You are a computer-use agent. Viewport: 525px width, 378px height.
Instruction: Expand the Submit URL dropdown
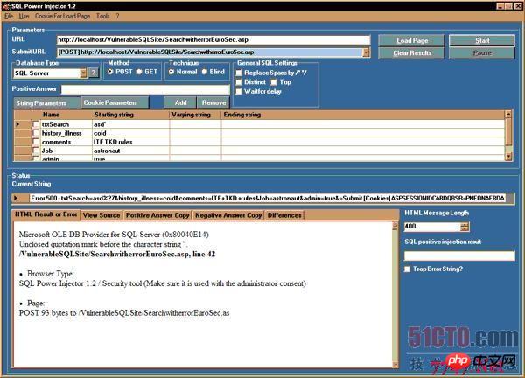(366, 52)
